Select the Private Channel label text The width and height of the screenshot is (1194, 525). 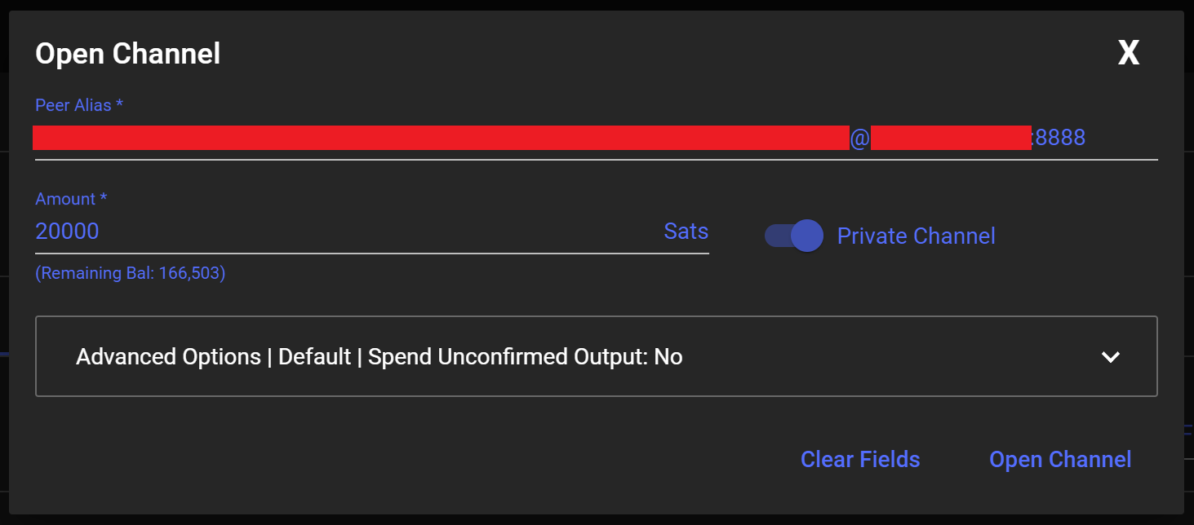click(916, 236)
